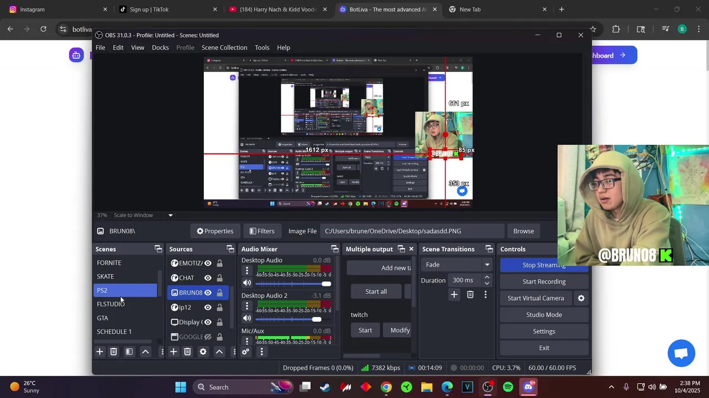This screenshot has width=709, height=398.
Task: Open the File menu in OBS
Action: 100,48
